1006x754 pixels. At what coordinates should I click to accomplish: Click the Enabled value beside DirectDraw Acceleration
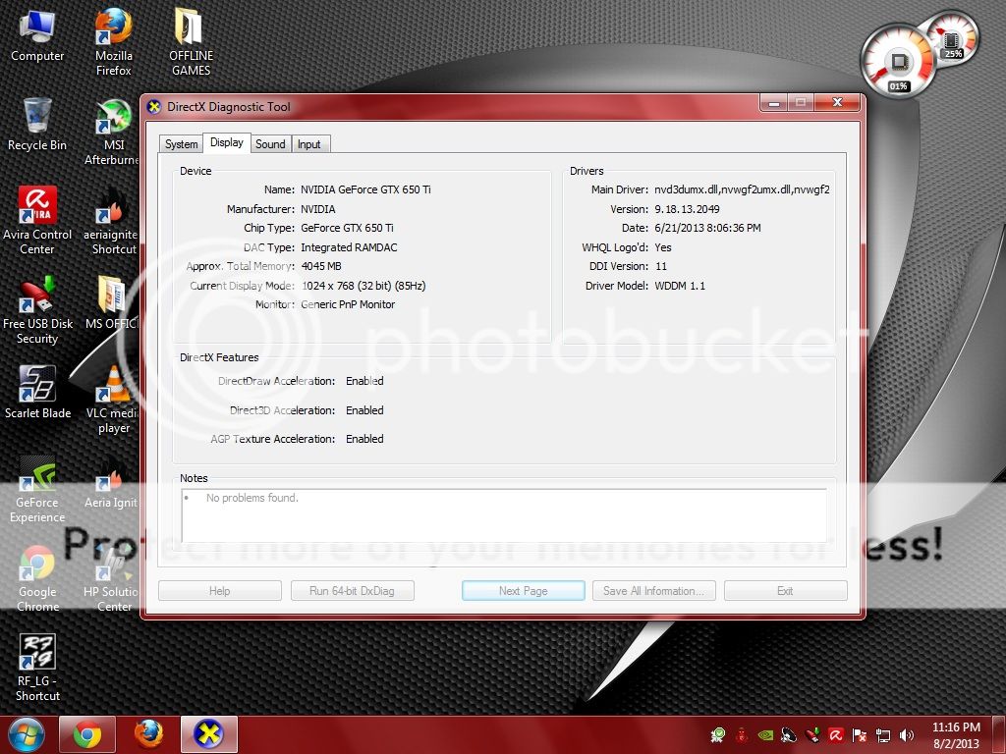[364, 381]
